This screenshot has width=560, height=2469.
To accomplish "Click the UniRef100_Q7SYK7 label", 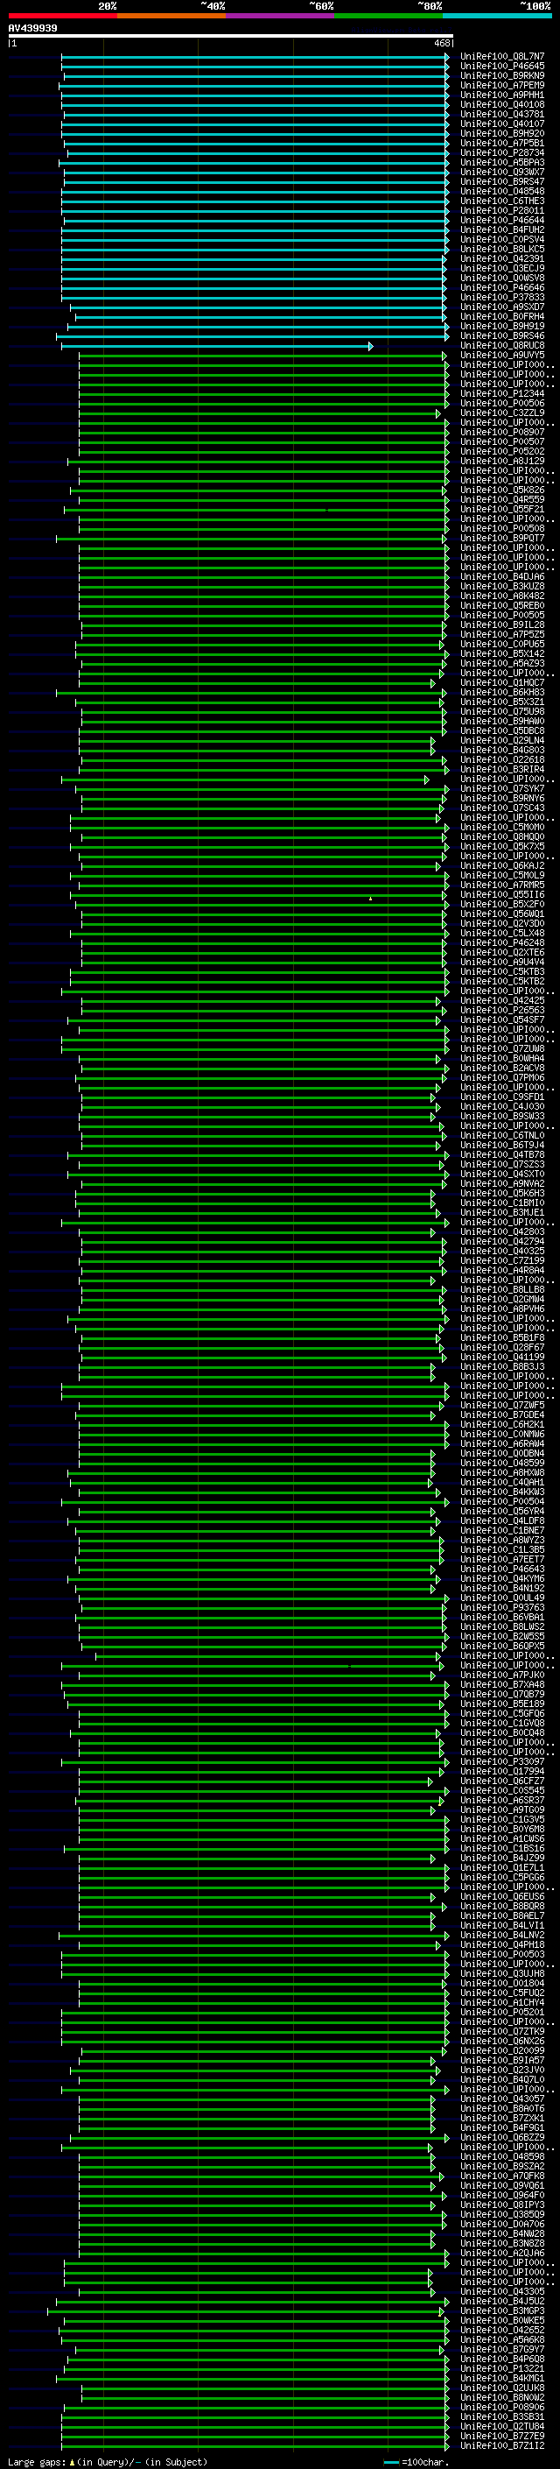I will point(502,789).
